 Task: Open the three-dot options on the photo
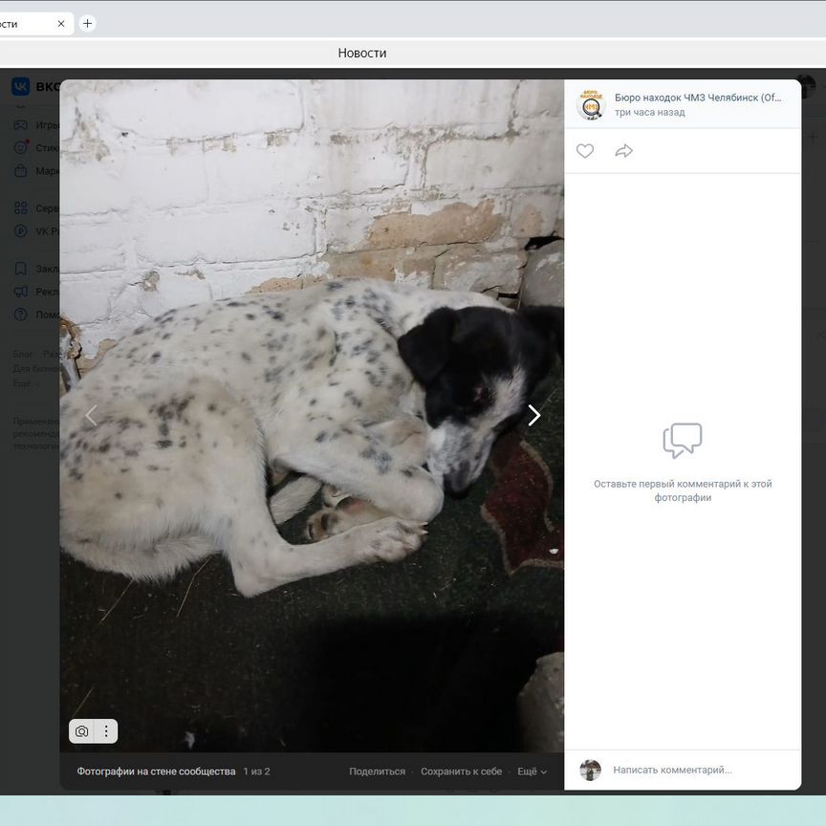[106, 731]
